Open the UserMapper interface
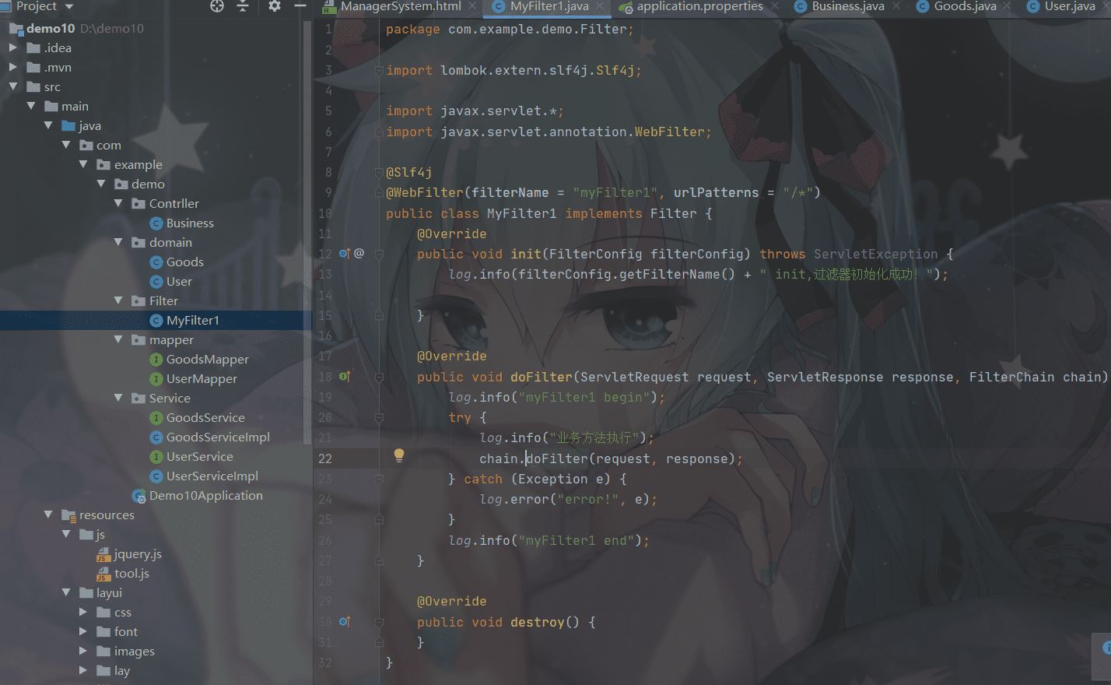 [202, 378]
